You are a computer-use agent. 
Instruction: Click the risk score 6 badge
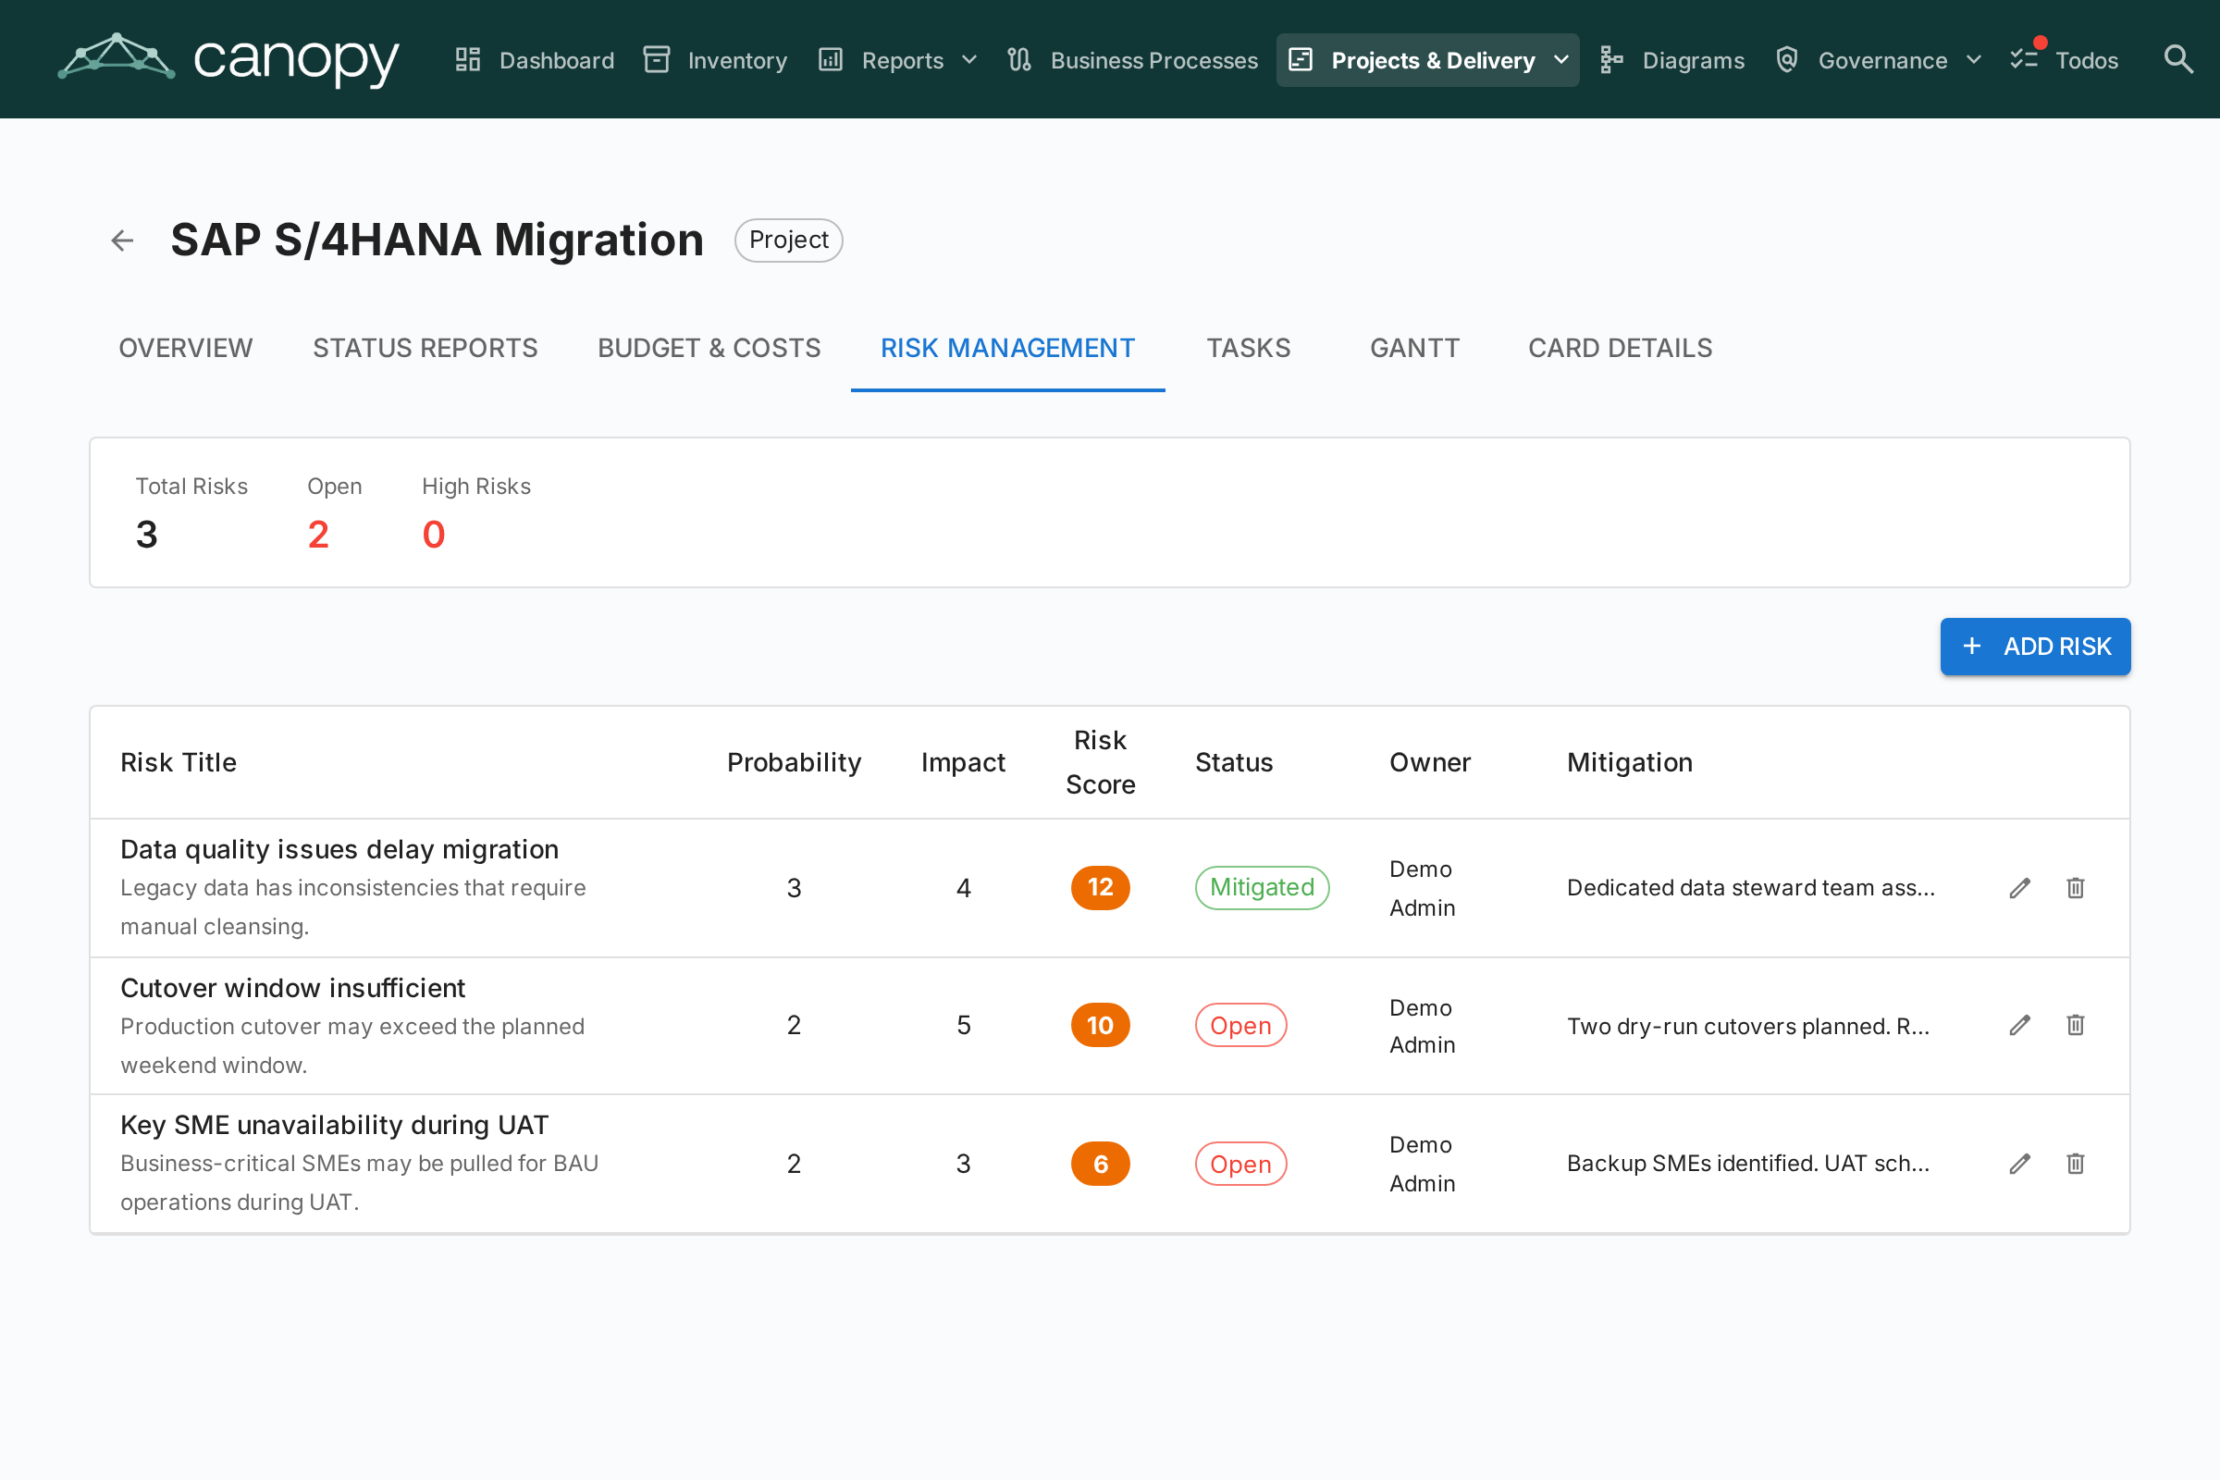click(1101, 1164)
